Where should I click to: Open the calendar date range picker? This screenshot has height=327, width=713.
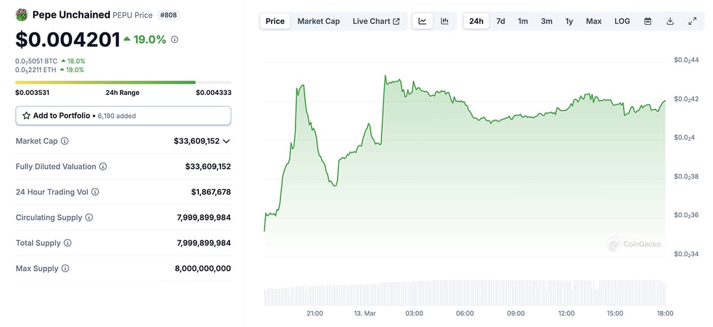click(x=648, y=21)
